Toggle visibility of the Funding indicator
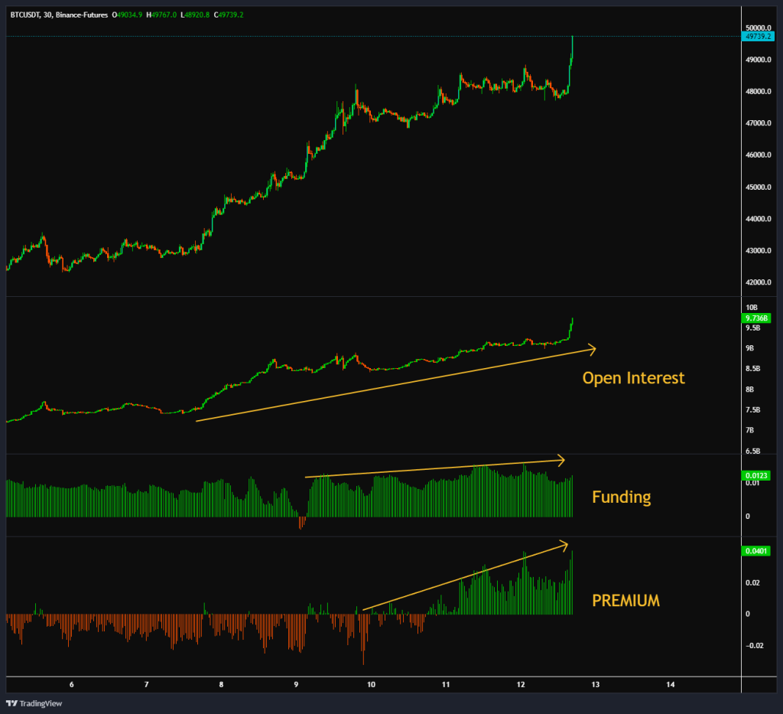Image resolution: width=783 pixels, height=714 pixels. point(23,459)
